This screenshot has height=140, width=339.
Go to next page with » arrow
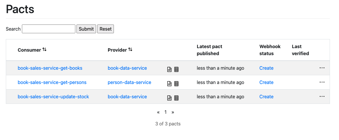tap(173, 112)
